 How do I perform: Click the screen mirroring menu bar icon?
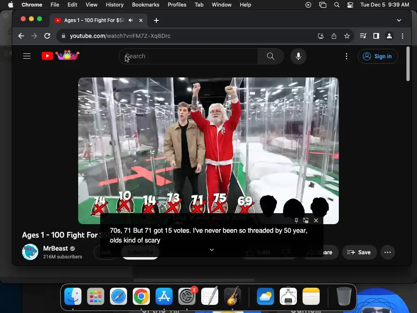(323, 5)
